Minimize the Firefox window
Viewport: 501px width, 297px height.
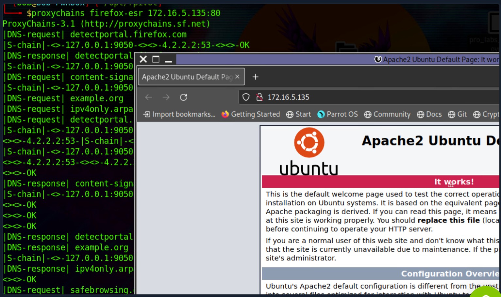(x=168, y=60)
